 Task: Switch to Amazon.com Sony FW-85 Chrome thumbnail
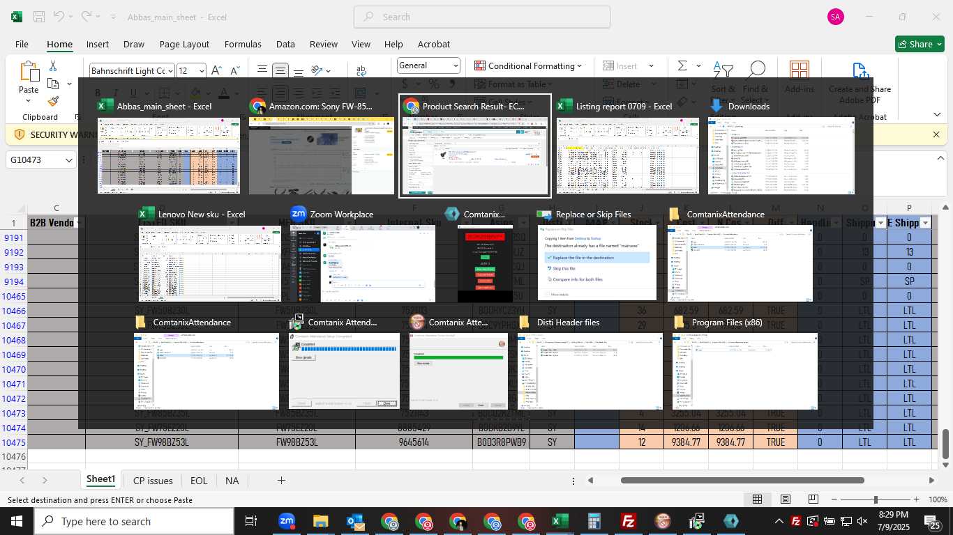(322, 148)
